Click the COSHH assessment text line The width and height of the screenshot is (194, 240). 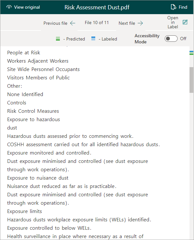pos(83,145)
